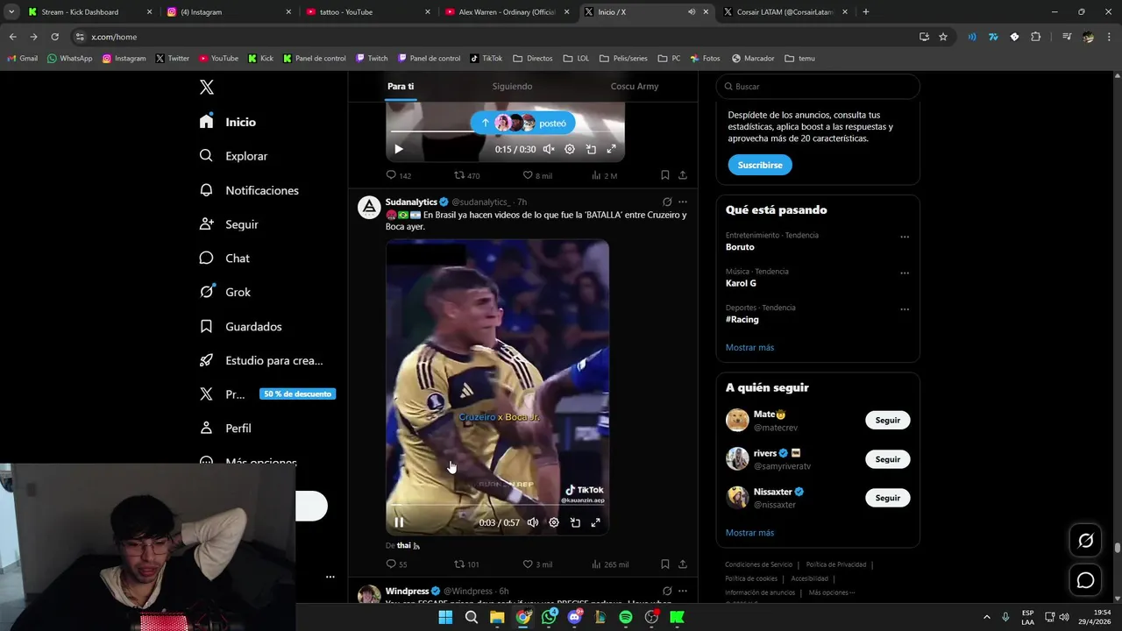Open the floating messages chat button

point(1085,580)
